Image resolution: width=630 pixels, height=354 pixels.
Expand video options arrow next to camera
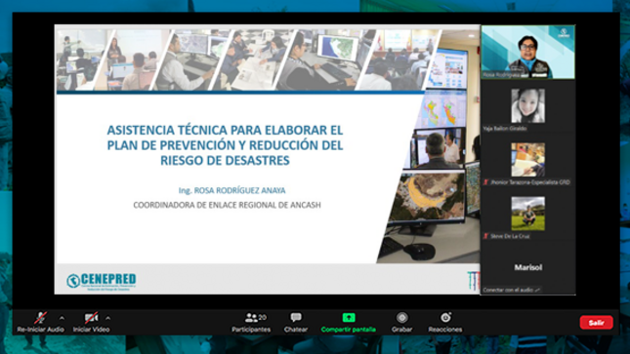(x=108, y=318)
